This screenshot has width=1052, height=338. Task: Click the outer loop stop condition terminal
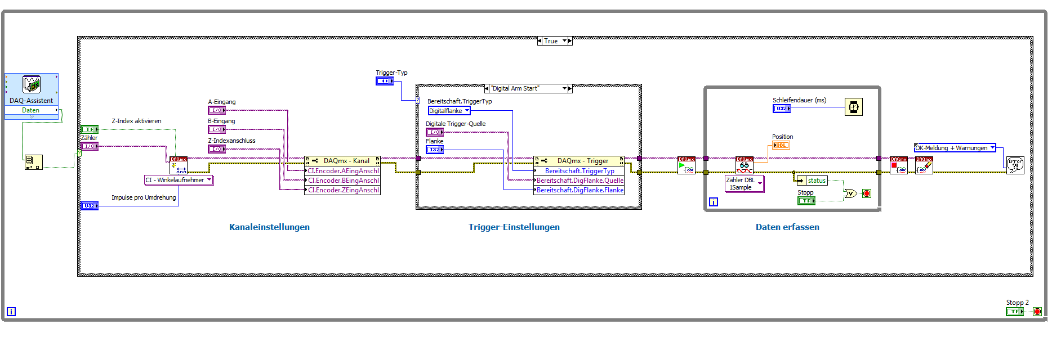coord(1037,312)
